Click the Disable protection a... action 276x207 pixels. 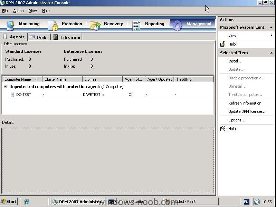247,78
